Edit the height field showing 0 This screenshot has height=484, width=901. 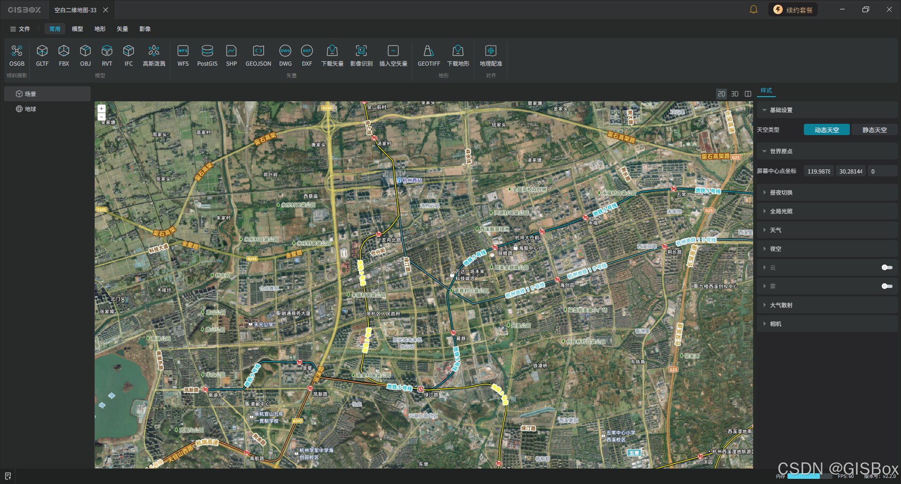(883, 171)
